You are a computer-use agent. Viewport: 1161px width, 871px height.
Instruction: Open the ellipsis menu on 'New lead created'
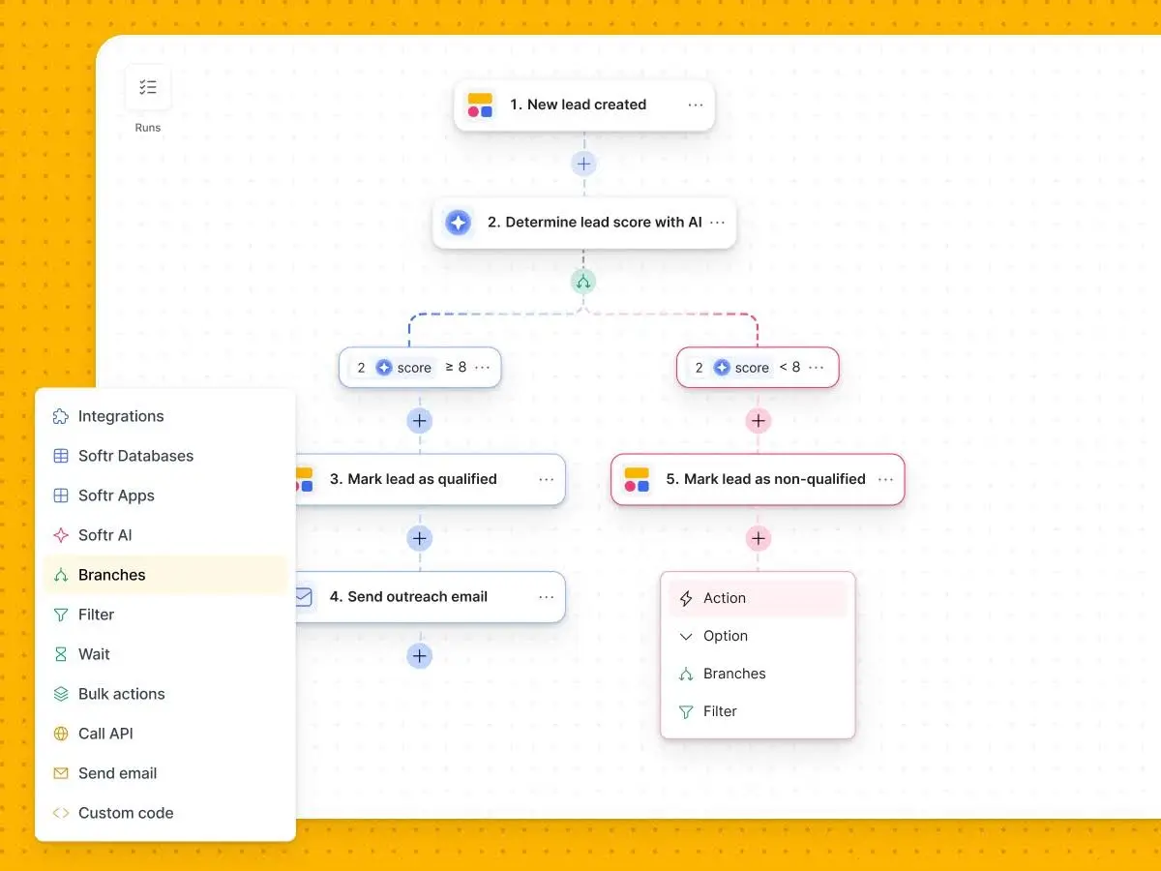[x=696, y=105]
